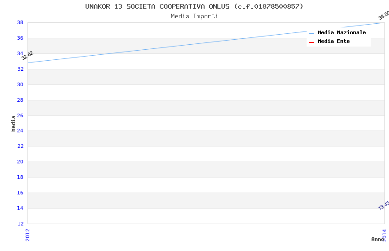The image size is (389, 251).
Task: Click the y-axis value 28
Action: 20,100
